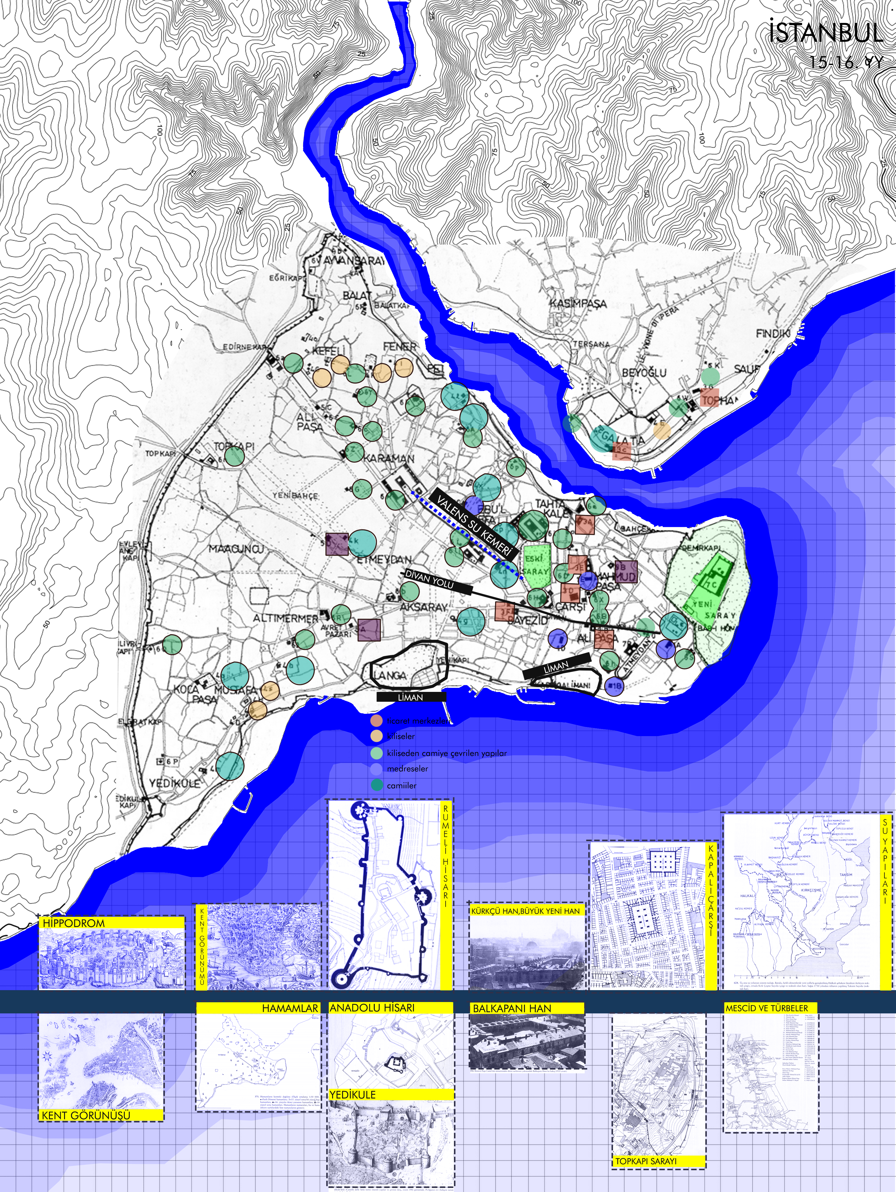Open the HİPPODROM engraving thumbnail
This screenshot has width=896, height=1192.
112,959
